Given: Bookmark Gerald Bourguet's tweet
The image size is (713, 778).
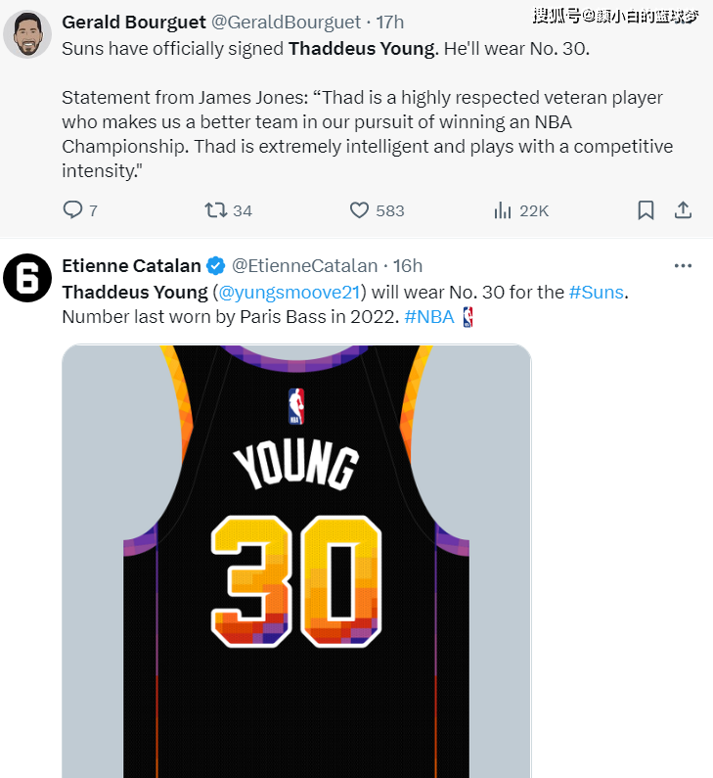Looking at the screenshot, I should pyautogui.click(x=646, y=210).
